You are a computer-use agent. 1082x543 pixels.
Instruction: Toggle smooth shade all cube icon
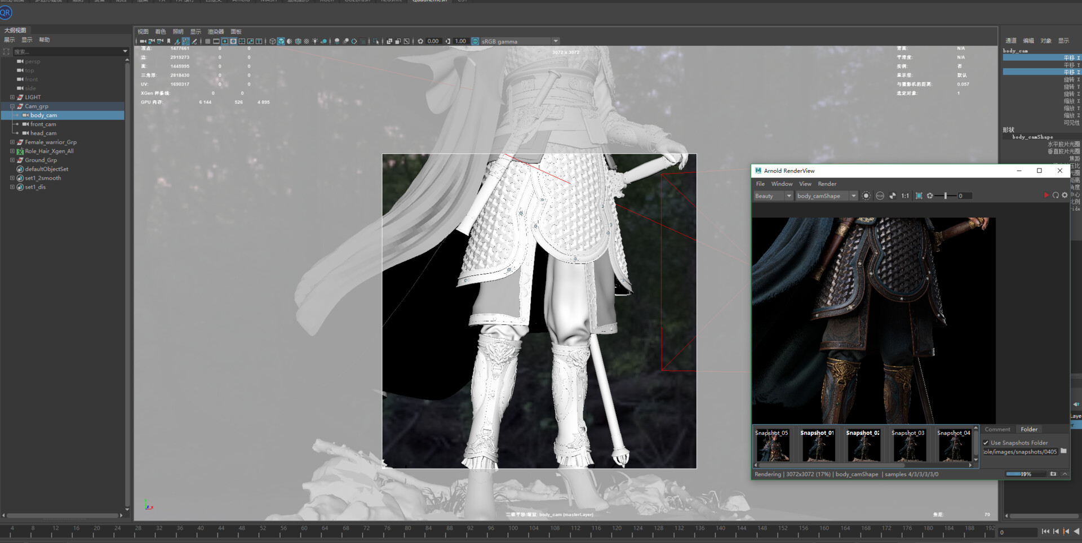tap(281, 41)
